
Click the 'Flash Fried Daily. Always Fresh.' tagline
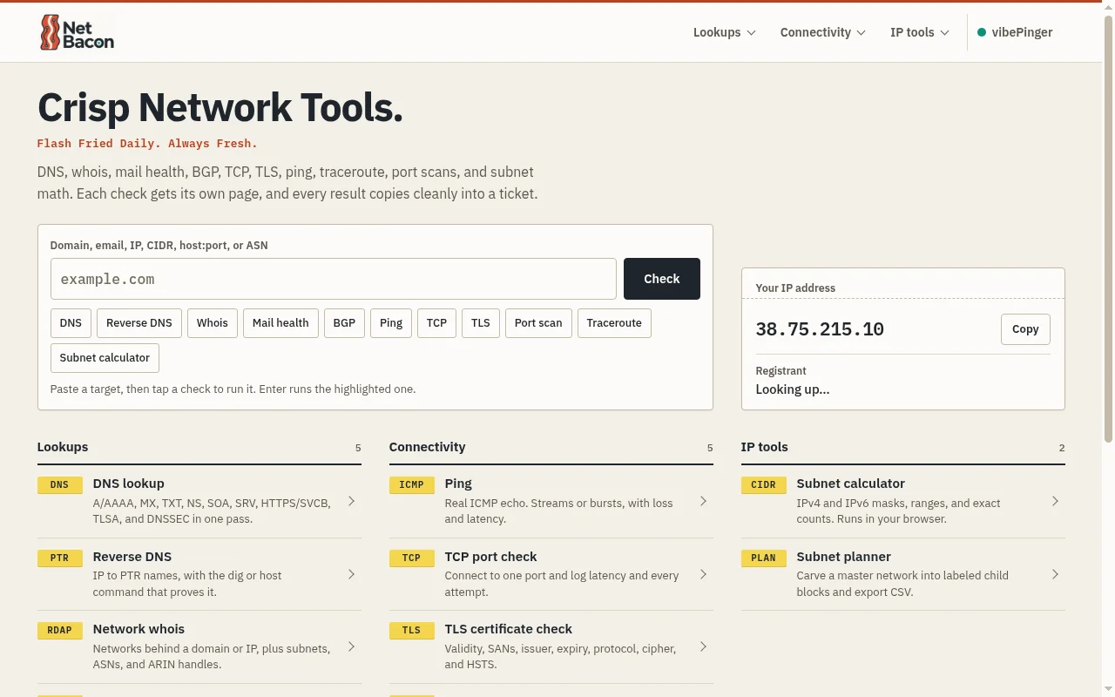click(147, 144)
